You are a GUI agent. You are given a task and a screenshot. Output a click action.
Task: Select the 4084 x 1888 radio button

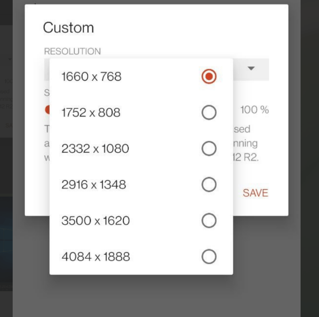209,256
